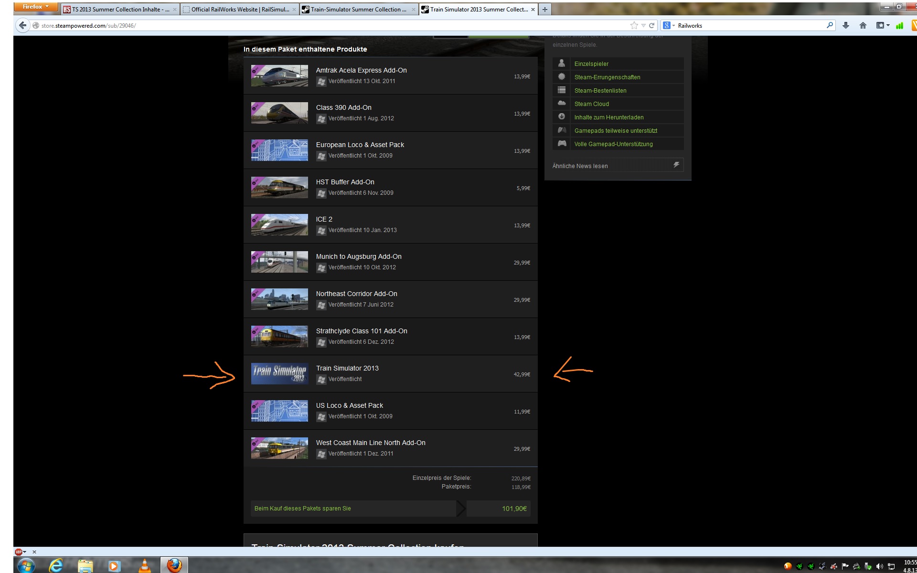
Task: Open the HST Buffer Add-On link
Action: point(345,182)
